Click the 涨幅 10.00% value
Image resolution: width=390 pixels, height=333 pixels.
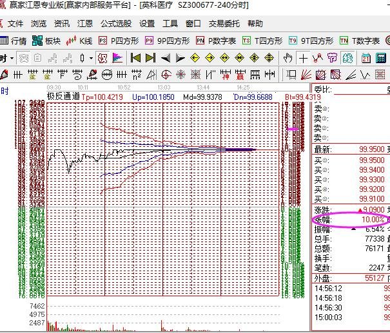[373, 220]
